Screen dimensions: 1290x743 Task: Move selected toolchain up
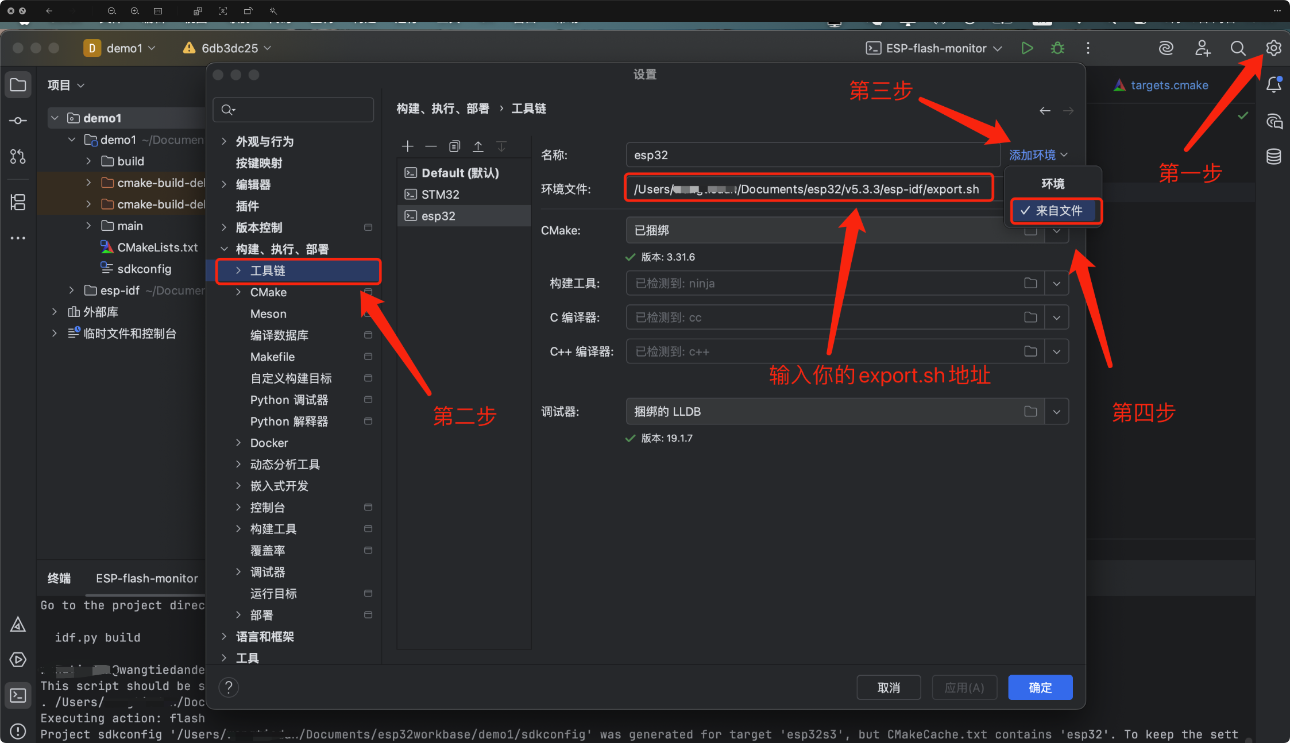(478, 146)
